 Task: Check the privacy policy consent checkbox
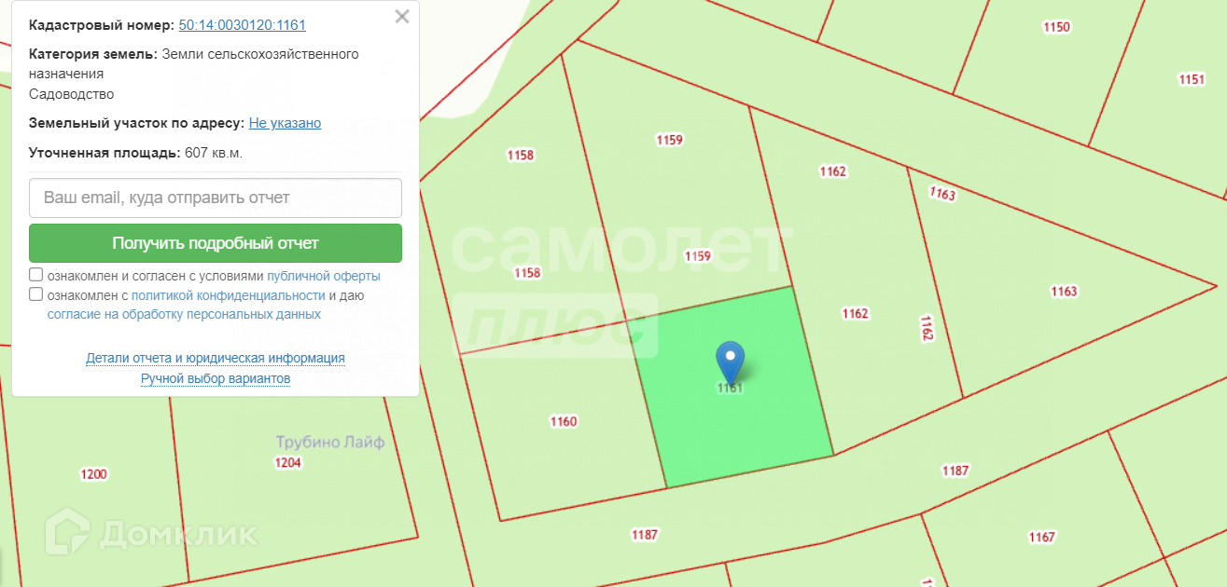pos(36,294)
